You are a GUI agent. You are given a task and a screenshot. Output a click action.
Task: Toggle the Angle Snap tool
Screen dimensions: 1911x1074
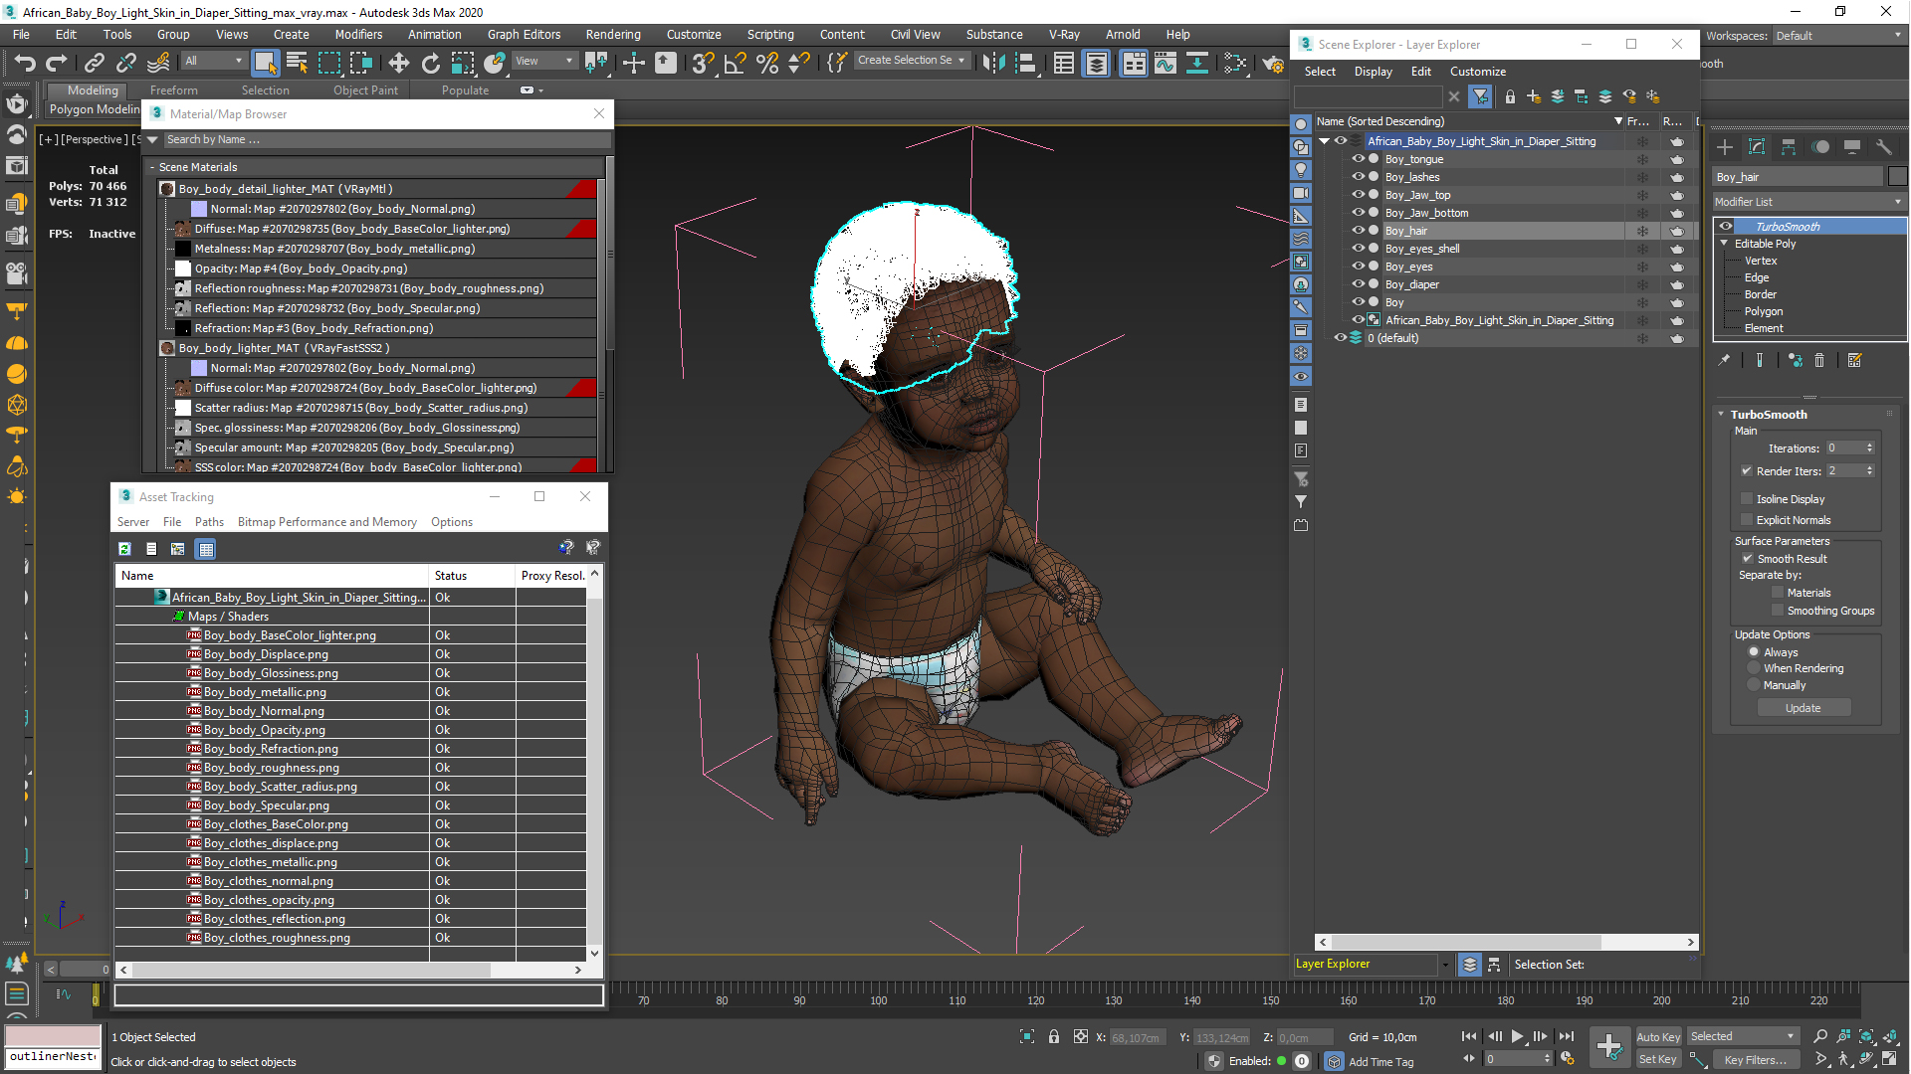735,63
